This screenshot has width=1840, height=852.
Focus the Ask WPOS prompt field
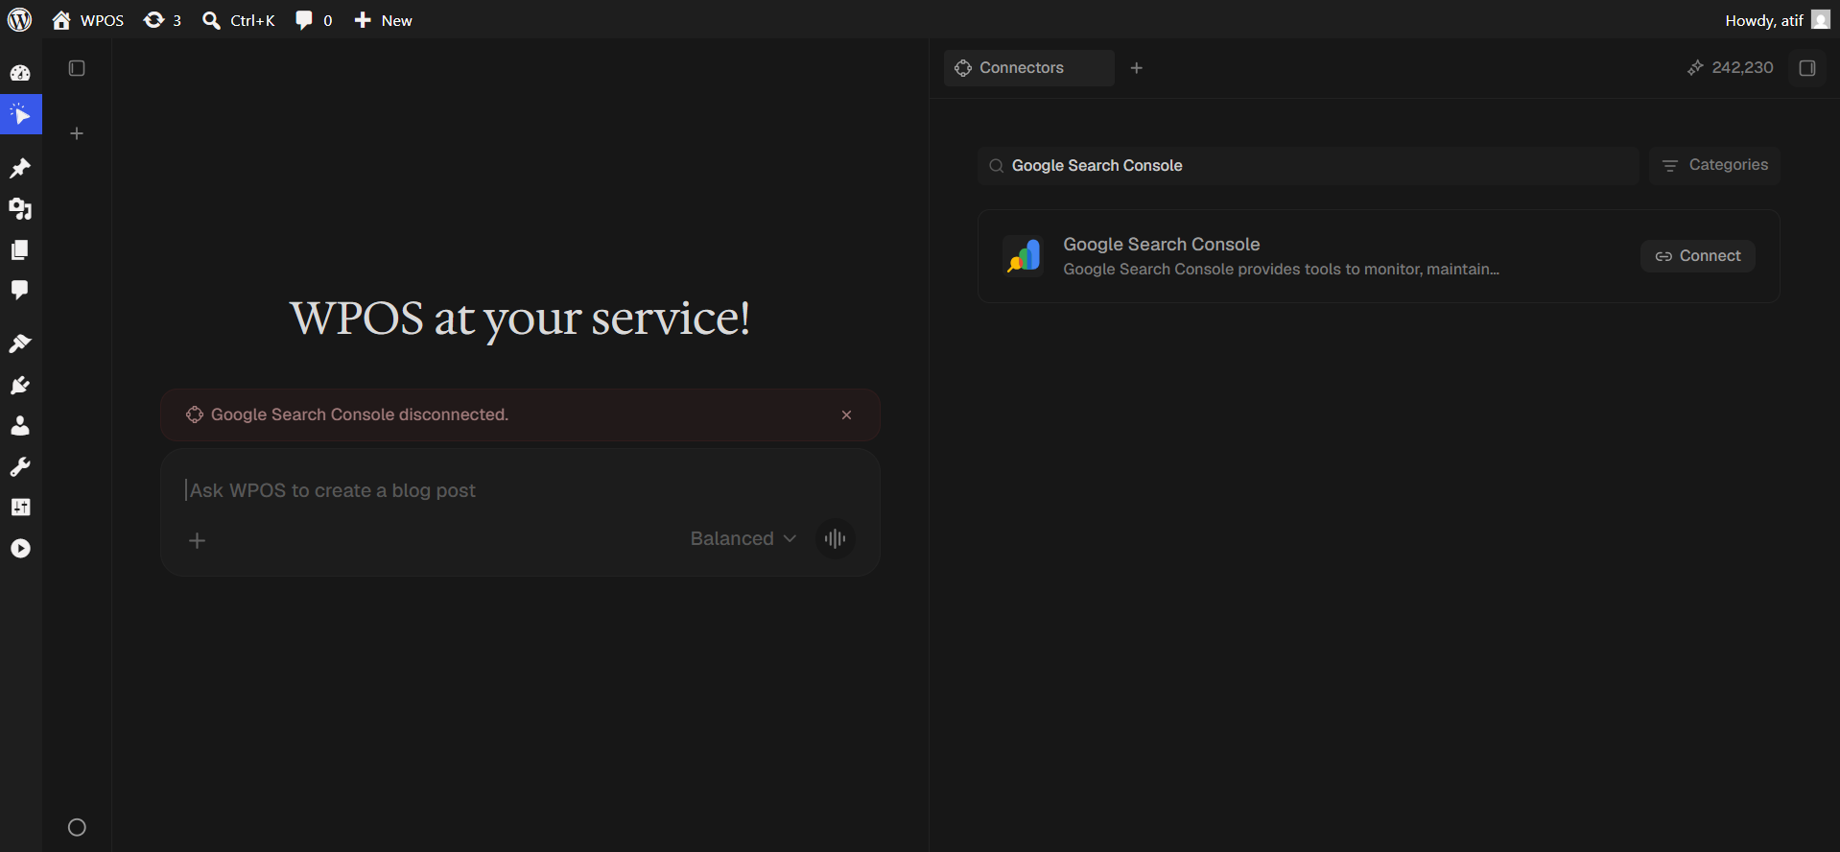(520, 490)
